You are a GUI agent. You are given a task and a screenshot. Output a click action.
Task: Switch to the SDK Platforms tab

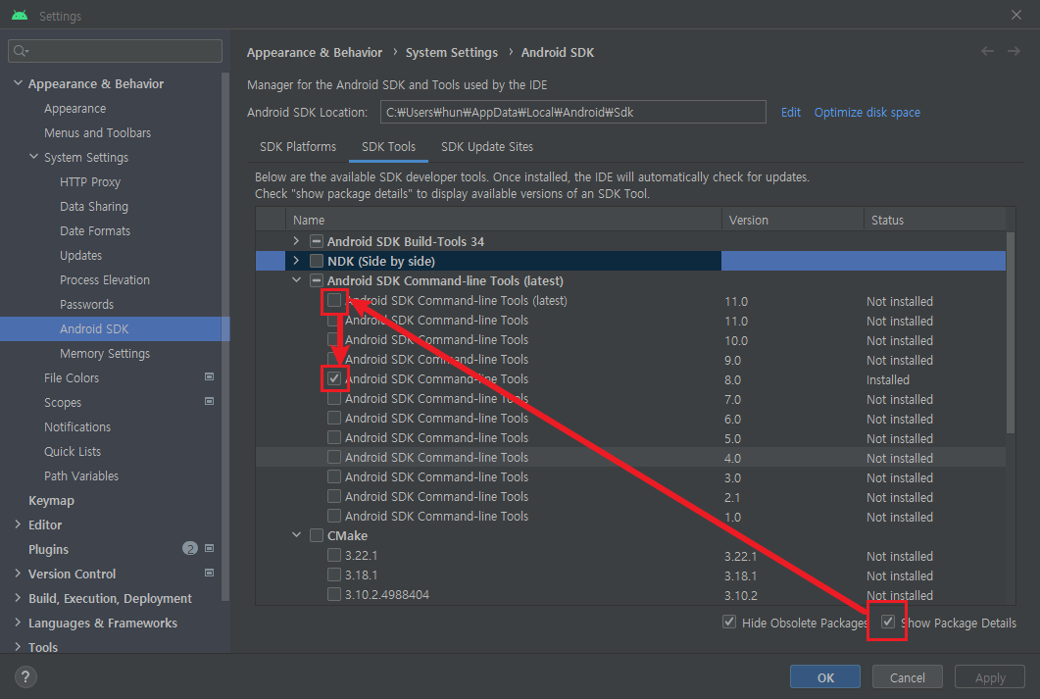tap(298, 147)
